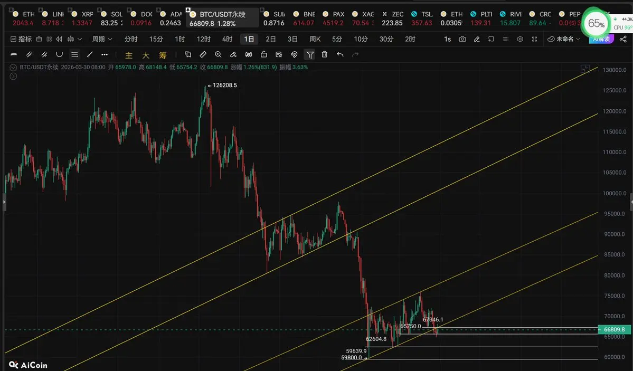Select the ruler measure tool
This screenshot has width=633, height=371.
click(x=203, y=54)
